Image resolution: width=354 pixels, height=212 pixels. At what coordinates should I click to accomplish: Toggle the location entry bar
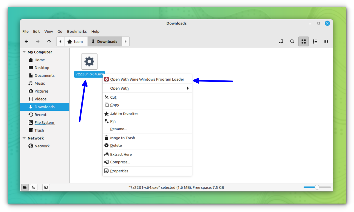tap(281, 41)
